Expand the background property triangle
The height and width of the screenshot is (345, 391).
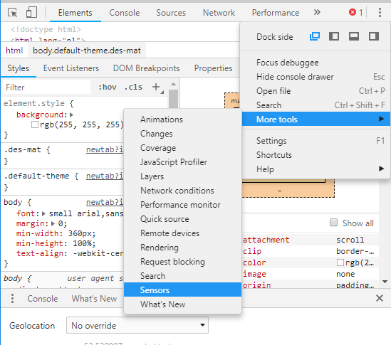coord(71,115)
